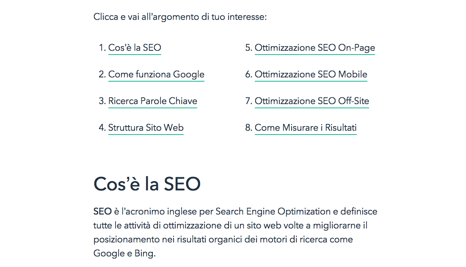Open the Ottimizzazione SEO On-Page link

pos(314,48)
